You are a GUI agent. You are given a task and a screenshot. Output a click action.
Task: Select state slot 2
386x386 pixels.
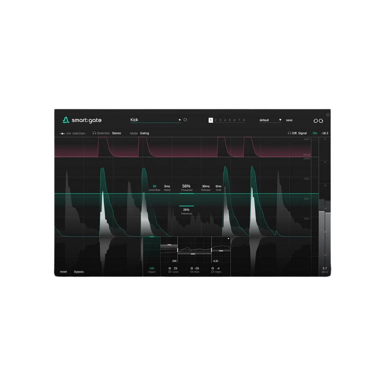pyautogui.click(x=215, y=120)
